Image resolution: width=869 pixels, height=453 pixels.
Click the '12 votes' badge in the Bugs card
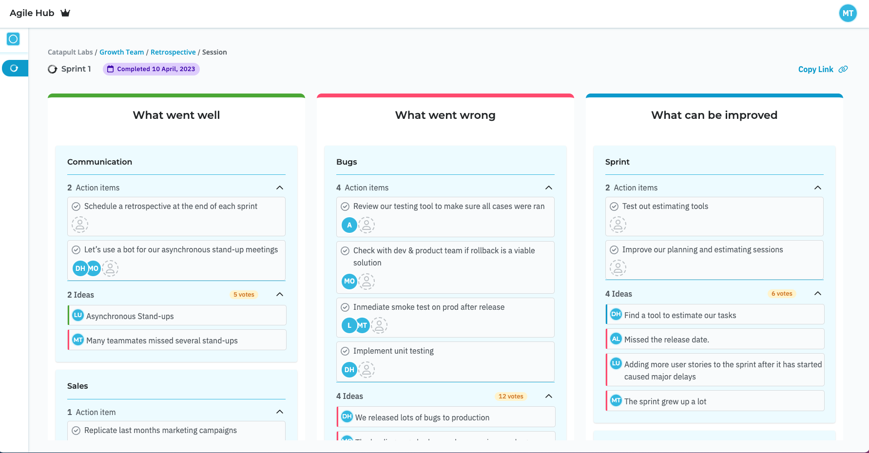coord(510,396)
